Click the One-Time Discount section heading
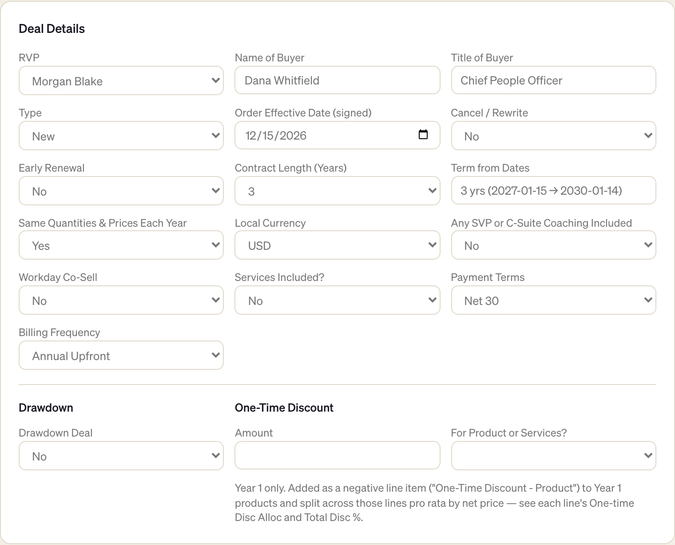This screenshot has height=545, width=675. pyautogui.click(x=284, y=408)
